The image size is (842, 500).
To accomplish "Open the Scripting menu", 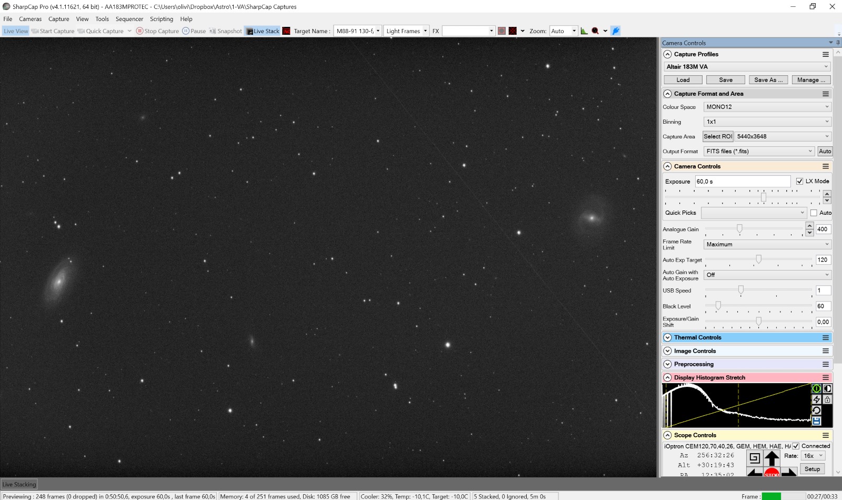I will [x=161, y=19].
